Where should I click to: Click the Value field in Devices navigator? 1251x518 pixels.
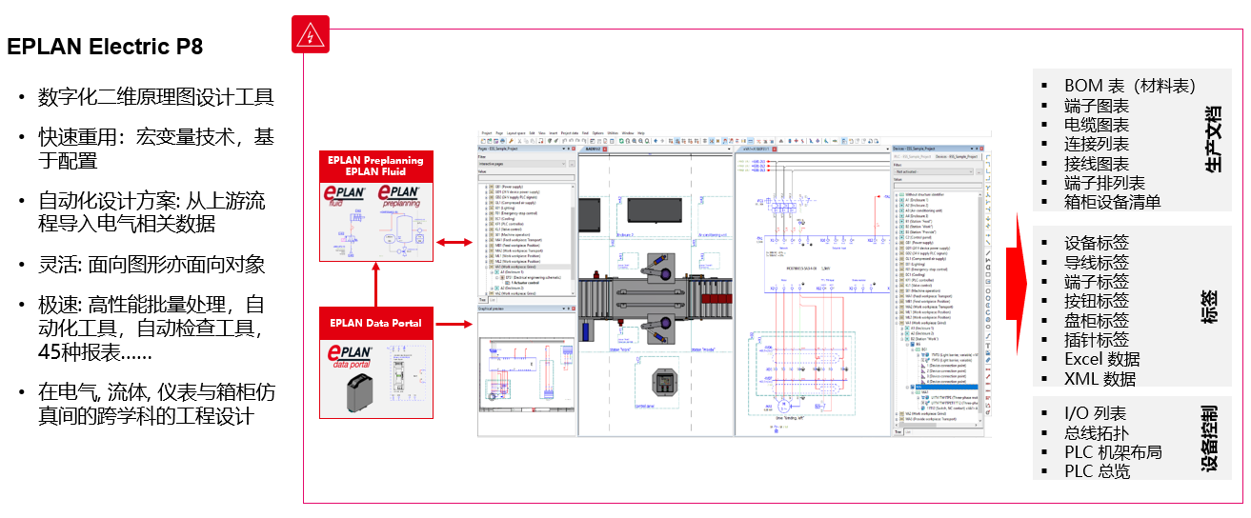pos(938,186)
